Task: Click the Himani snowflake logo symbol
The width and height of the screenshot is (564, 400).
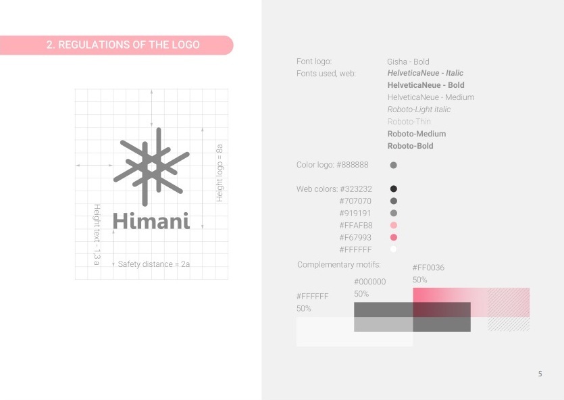Action: pos(151,166)
